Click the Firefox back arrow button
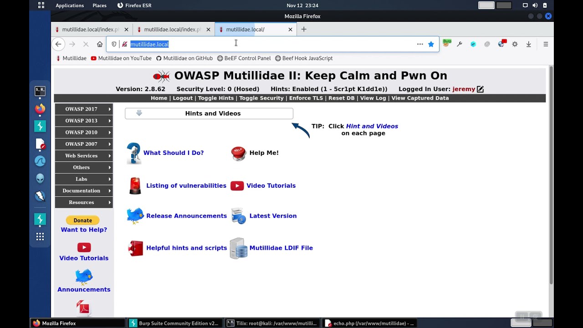The height and width of the screenshot is (328, 583). point(58,44)
